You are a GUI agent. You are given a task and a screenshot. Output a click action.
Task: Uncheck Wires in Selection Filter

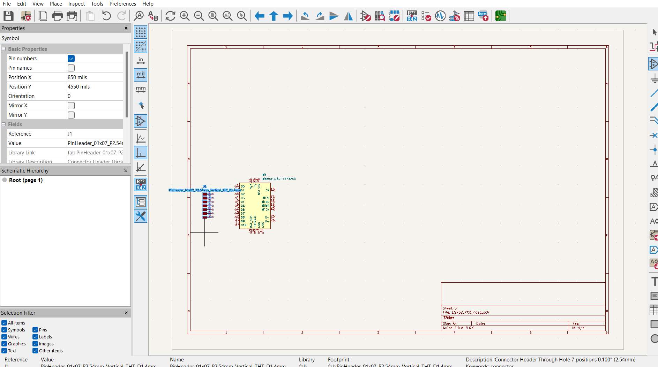(x=4, y=337)
